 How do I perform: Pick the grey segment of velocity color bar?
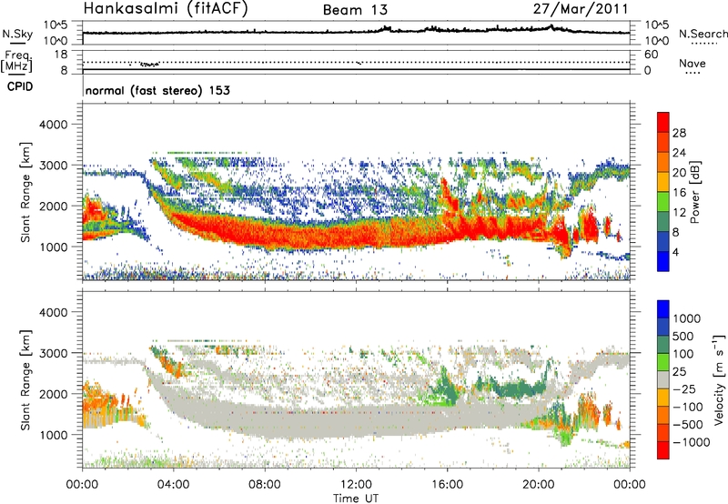click(663, 380)
